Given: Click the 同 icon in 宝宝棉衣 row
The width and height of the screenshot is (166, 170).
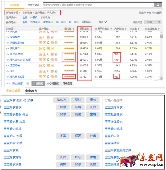Looking at the screenshot, I should (x=48, y=37).
